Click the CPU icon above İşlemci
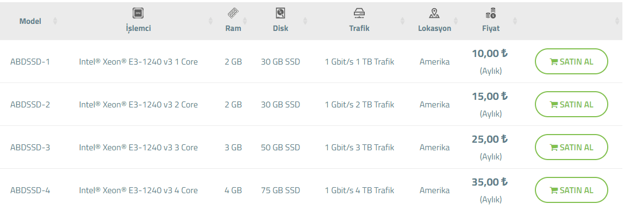The height and width of the screenshot is (210, 630). [x=138, y=14]
